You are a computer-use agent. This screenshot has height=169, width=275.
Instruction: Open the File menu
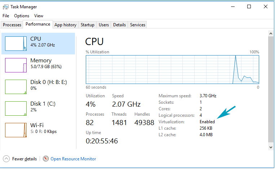point(6,16)
